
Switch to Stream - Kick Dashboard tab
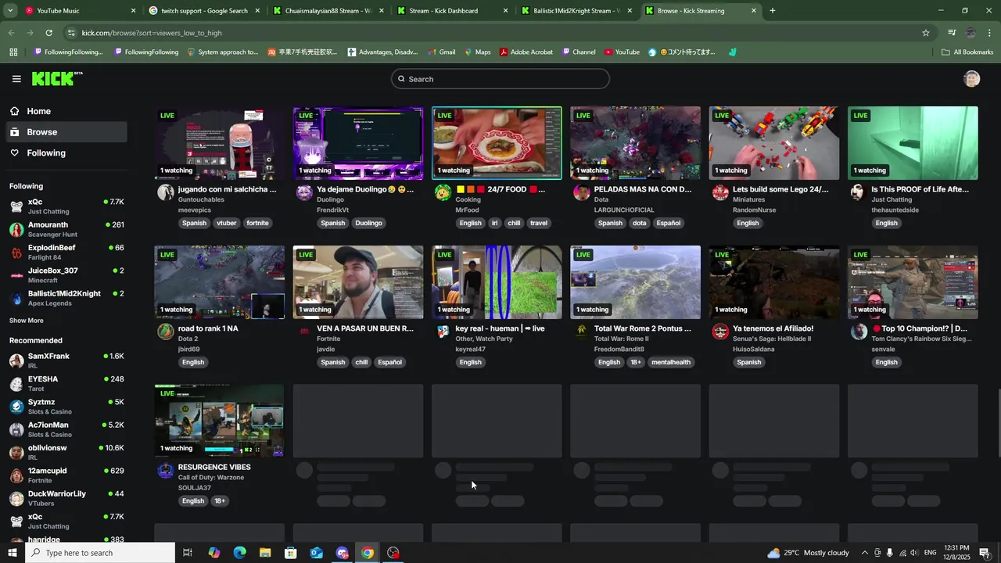(x=452, y=11)
